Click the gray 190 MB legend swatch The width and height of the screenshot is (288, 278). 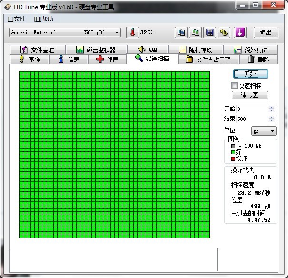coord(233,146)
